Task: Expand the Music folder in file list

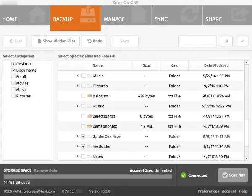Action: [x=77, y=76]
